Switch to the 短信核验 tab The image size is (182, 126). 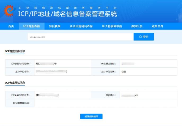coord(55,26)
